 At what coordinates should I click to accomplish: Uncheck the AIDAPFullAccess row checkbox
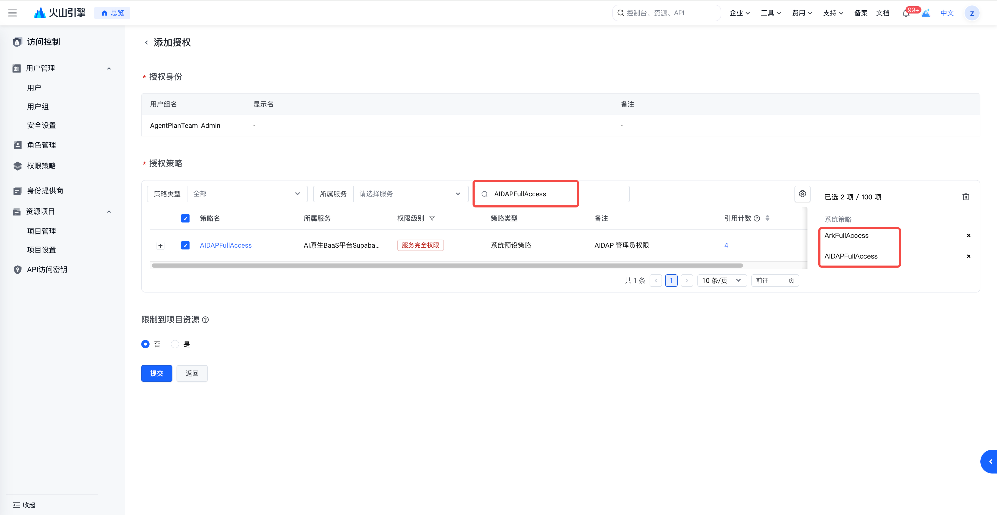click(x=185, y=246)
